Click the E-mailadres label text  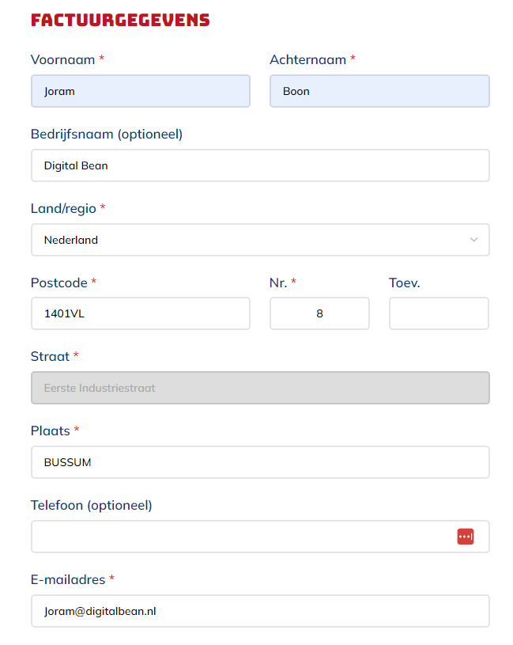pos(68,579)
